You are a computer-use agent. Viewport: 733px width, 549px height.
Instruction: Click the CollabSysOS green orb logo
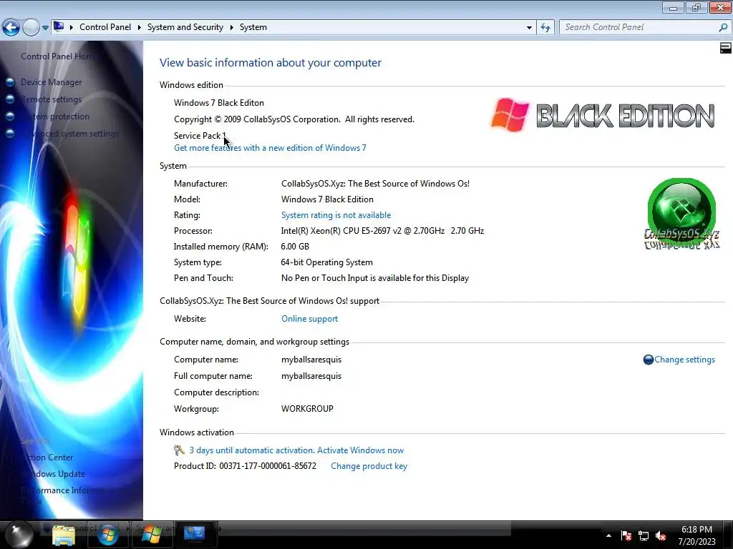pyautogui.click(x=681, y=214)
